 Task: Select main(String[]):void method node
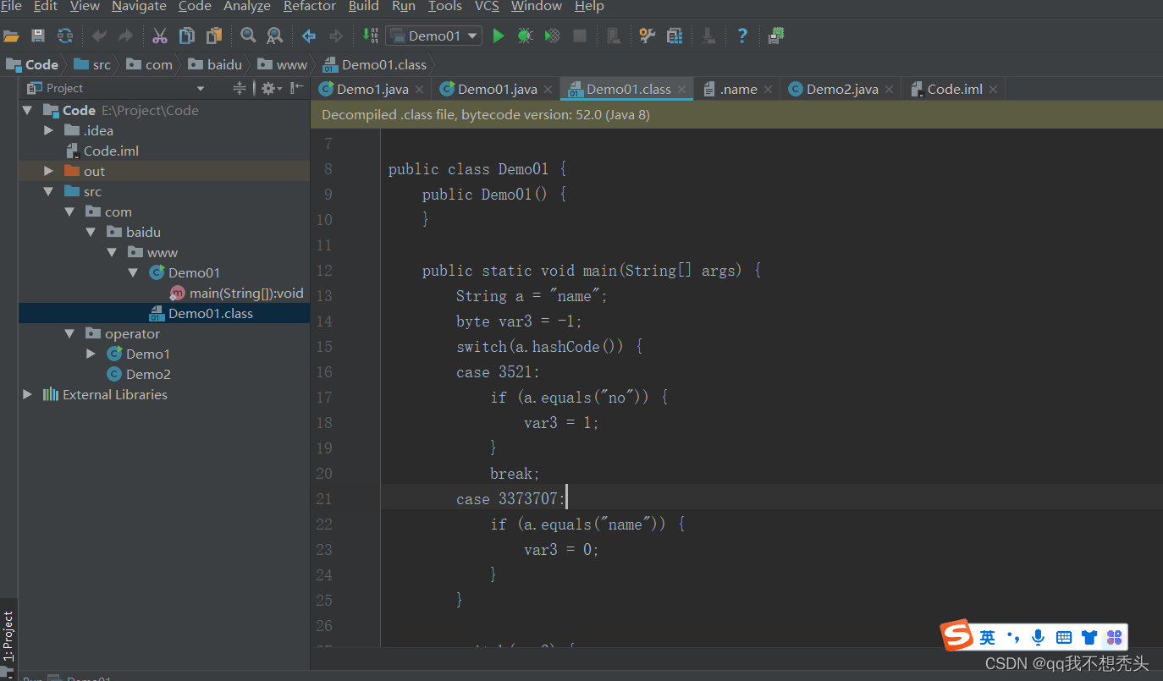246,294
